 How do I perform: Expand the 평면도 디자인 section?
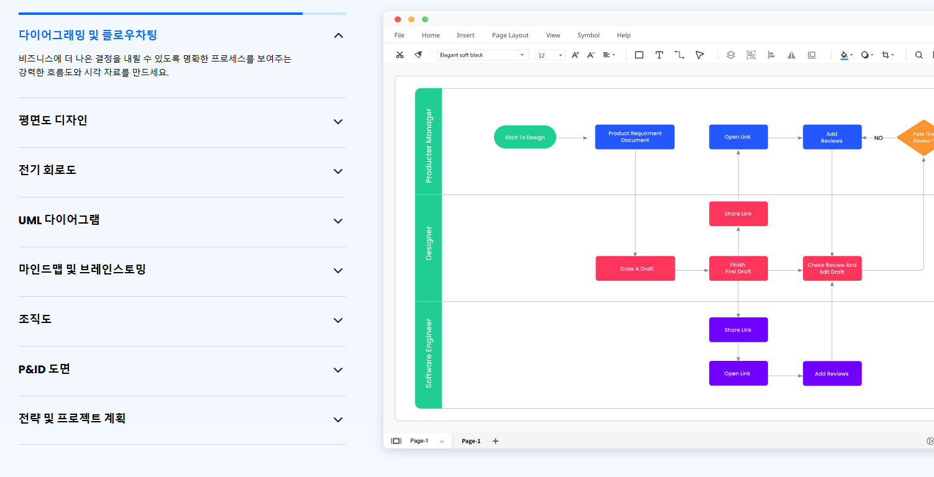[x=339, y=122]
